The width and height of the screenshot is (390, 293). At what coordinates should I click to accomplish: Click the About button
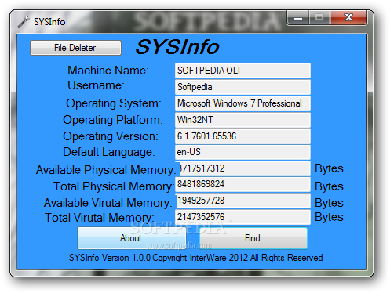click(132, 238)
